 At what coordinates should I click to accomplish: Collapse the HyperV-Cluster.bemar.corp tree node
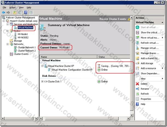[x=4, y=21]
